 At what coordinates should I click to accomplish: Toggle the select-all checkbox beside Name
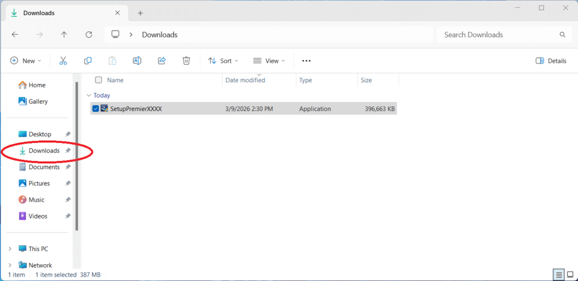point(99,81)
